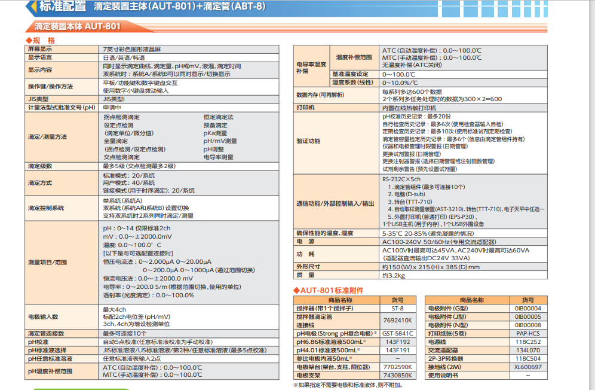This screenshot has height=390, width=595.
Task: Click the '电极架台(架台、支柱、限位器)' item
Action: [333, 367]
